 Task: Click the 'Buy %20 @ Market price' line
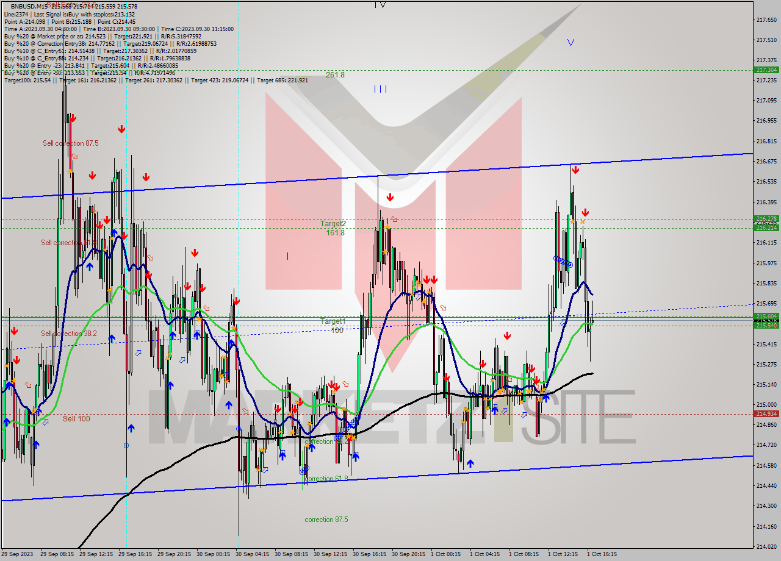pos(103,36)
